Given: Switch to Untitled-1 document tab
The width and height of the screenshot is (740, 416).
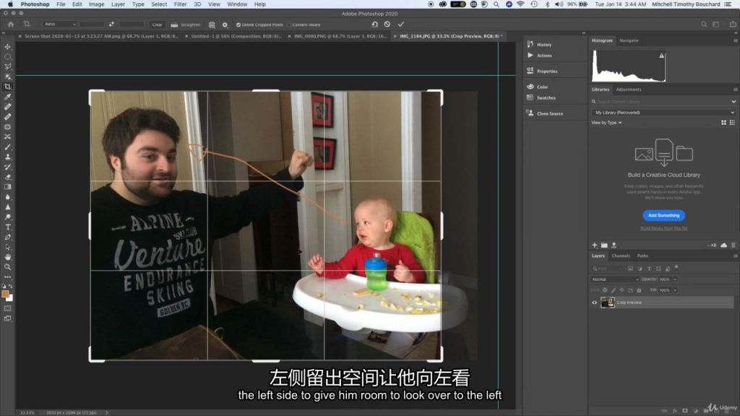Looking at the screenshot, I should 236,36.
